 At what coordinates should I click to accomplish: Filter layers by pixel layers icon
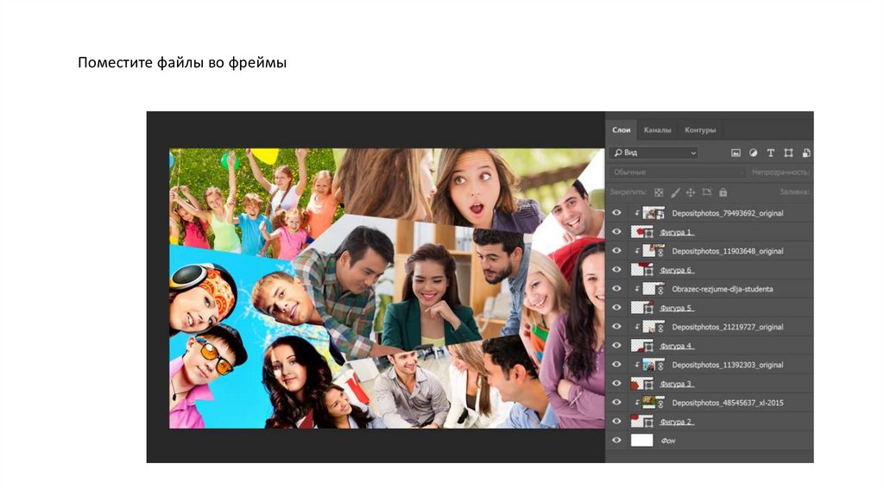coord(736,154)
